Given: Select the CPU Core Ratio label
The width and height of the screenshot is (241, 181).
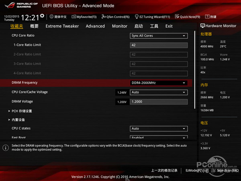Looking at the screenshot, I should 23,35.
